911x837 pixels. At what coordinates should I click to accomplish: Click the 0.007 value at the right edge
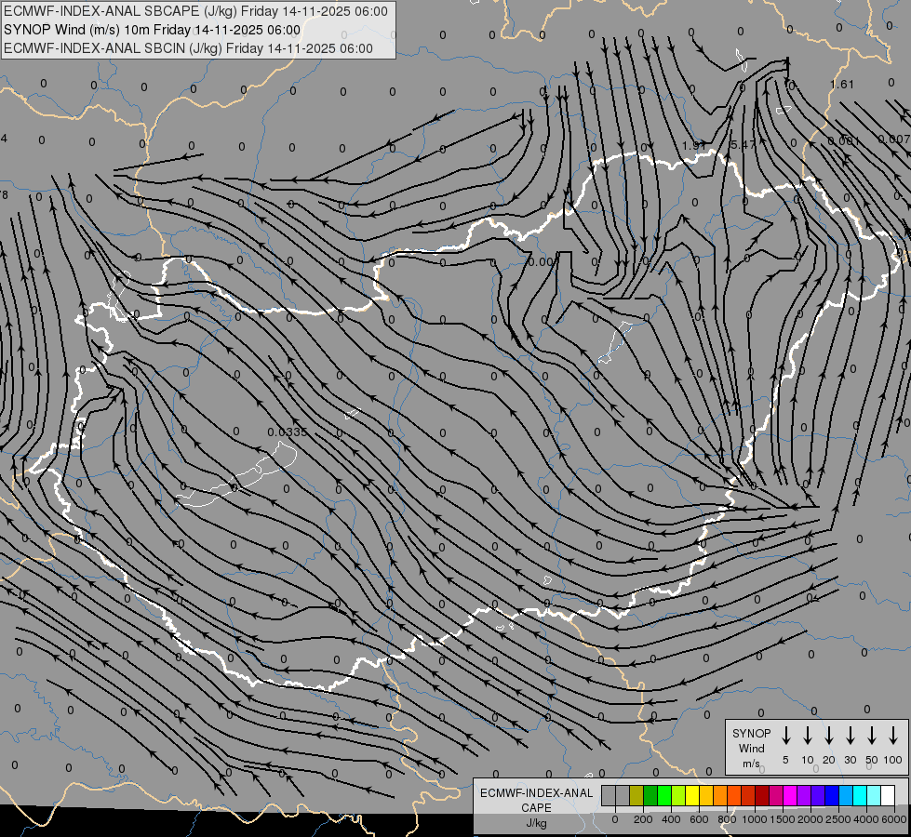click(x=894, y=139)
